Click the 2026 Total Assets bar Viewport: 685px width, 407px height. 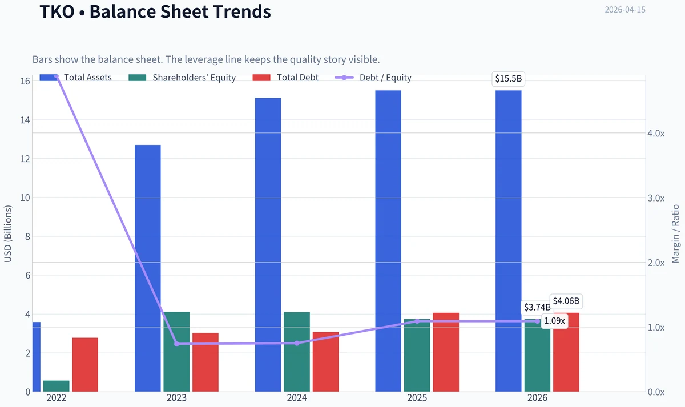click(509, 241)
